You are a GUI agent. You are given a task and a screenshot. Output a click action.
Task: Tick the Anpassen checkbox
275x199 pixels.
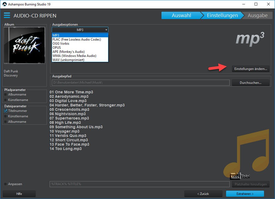tap(5, 184)
